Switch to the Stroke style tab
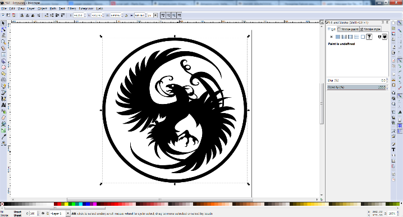This screenshot has width=403, height=217. click(x=370, y=29)
